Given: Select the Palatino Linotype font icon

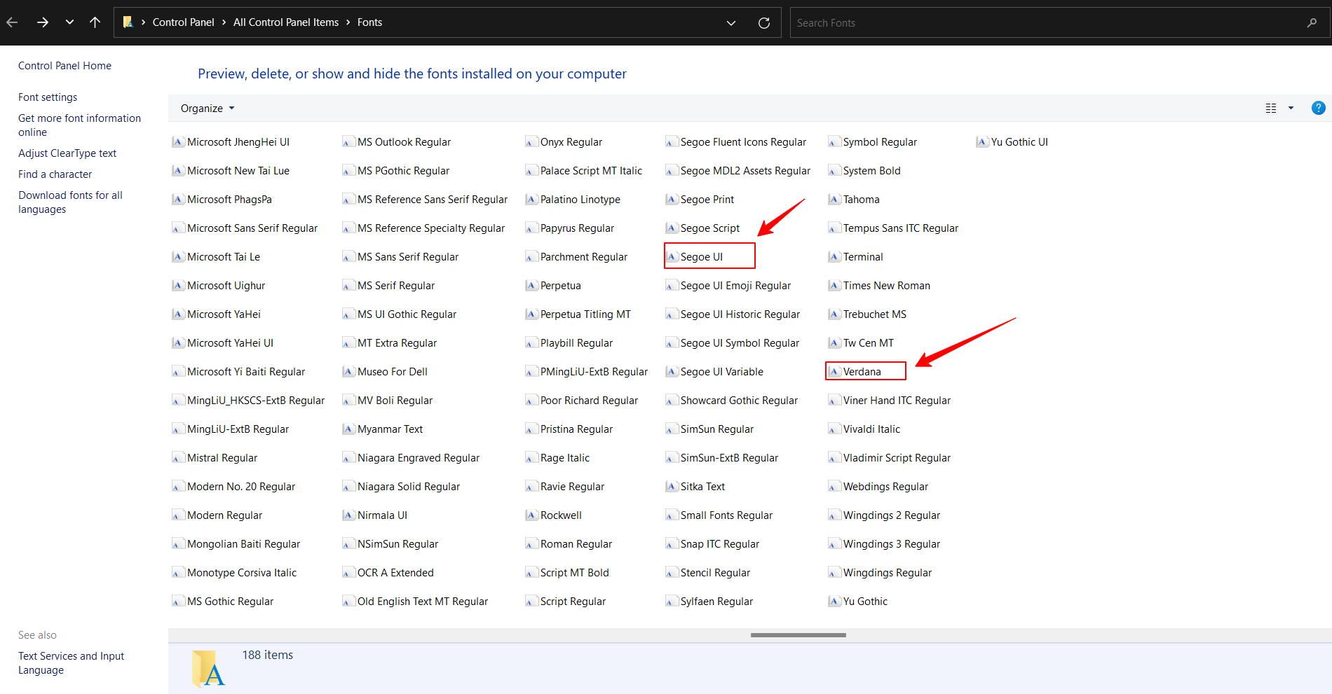Looking at the screenshot, I should pyautogui.click(x=531, y=200).
